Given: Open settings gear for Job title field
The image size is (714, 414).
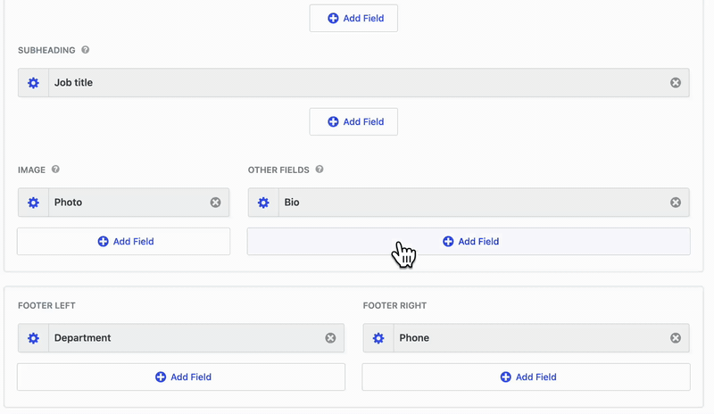Looking at the screenshot, I should click(x=33, y=83).
